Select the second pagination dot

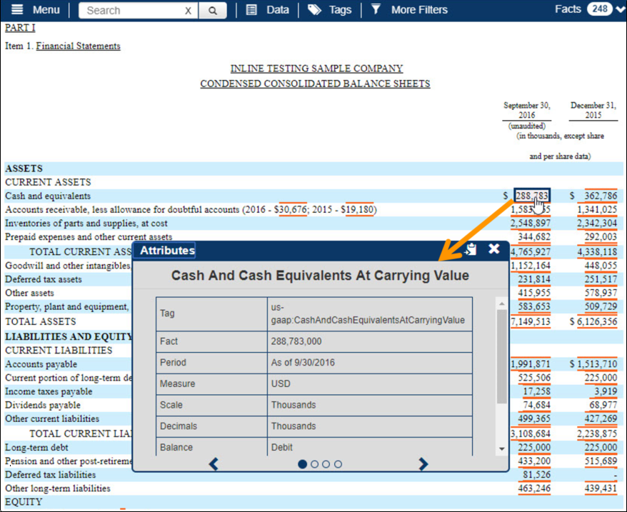315,464
